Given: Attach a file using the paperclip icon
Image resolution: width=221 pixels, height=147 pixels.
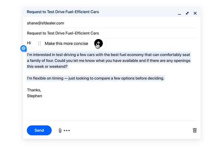Looking at the screenshot, I should 60,130.
